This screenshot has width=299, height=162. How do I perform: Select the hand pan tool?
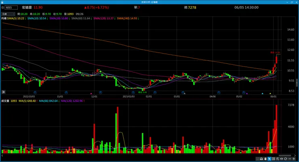tap(265, 159)
